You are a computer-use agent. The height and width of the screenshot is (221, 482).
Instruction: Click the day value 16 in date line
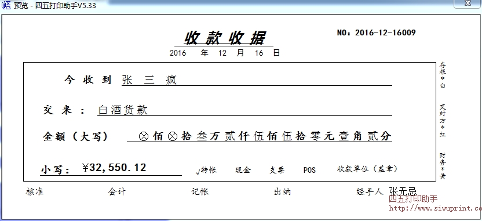(259, 53)
